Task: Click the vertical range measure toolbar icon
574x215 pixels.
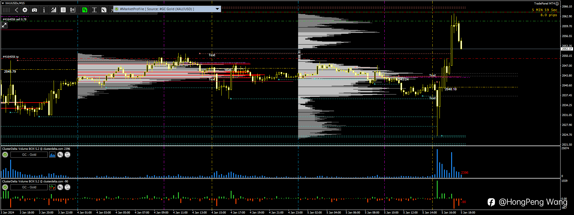Action: [94, 10]
